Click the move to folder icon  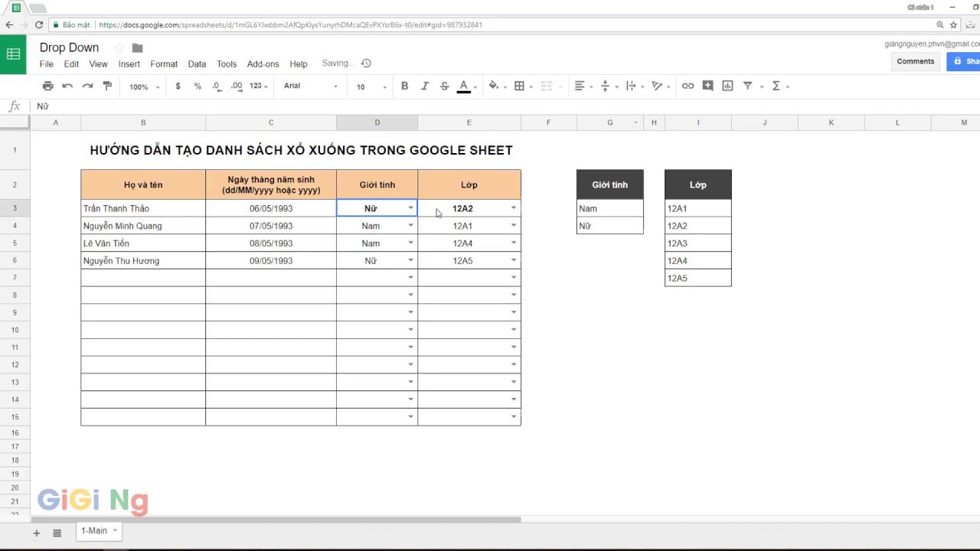tap(137, 47)
